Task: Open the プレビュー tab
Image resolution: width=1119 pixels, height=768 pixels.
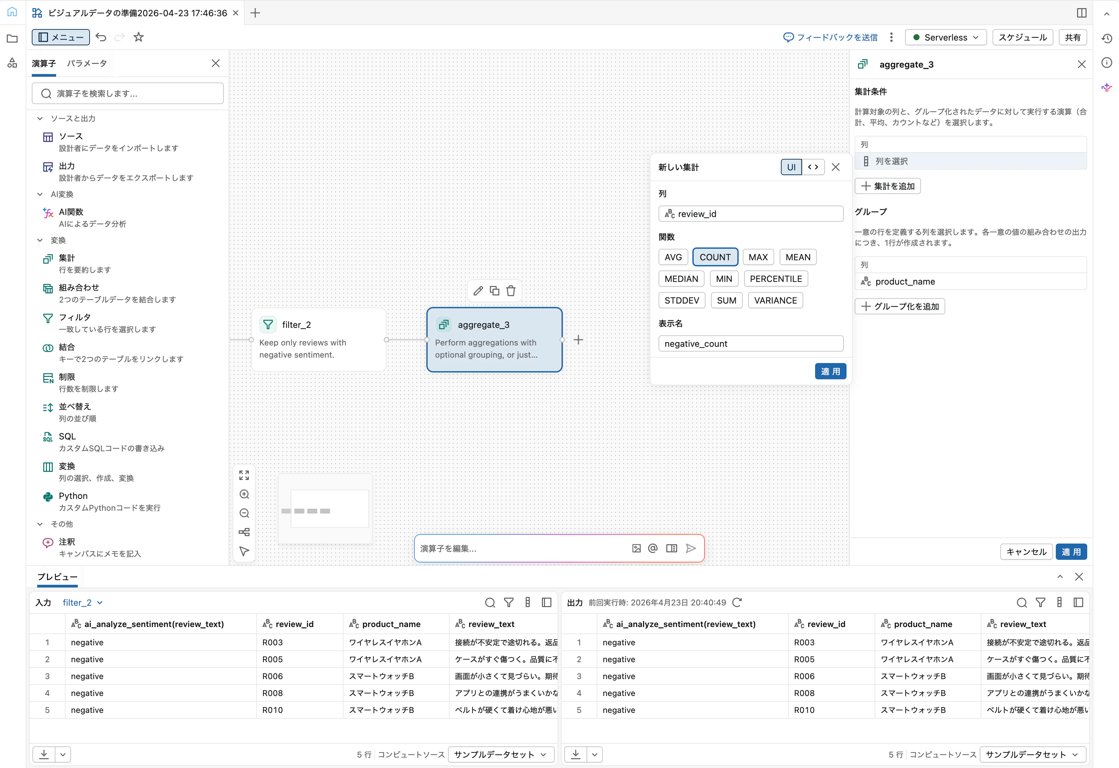Action: click(x=57, y=577)
